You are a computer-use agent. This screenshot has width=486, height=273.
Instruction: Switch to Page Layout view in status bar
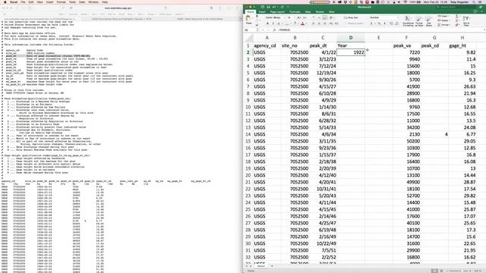click(441, 271)
